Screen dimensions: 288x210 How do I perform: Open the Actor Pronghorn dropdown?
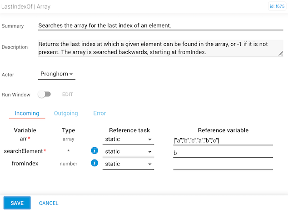57,74
